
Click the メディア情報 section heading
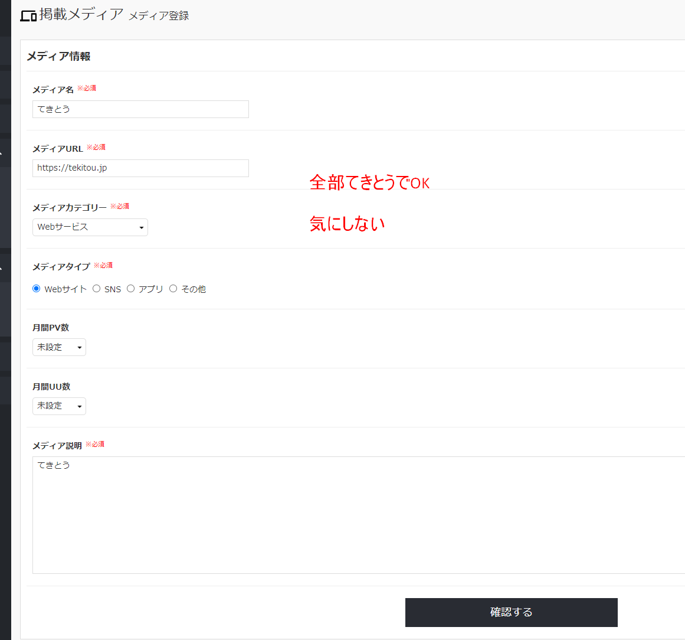[58, 57]
